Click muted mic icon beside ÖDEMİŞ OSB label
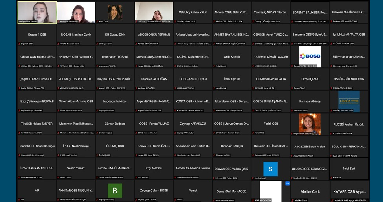 [97, 155]
